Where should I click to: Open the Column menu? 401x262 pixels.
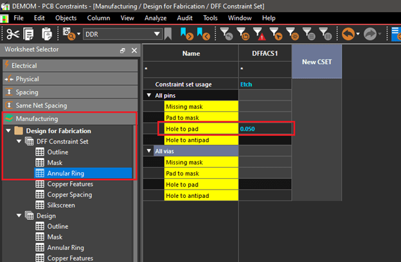pos(98,18)
